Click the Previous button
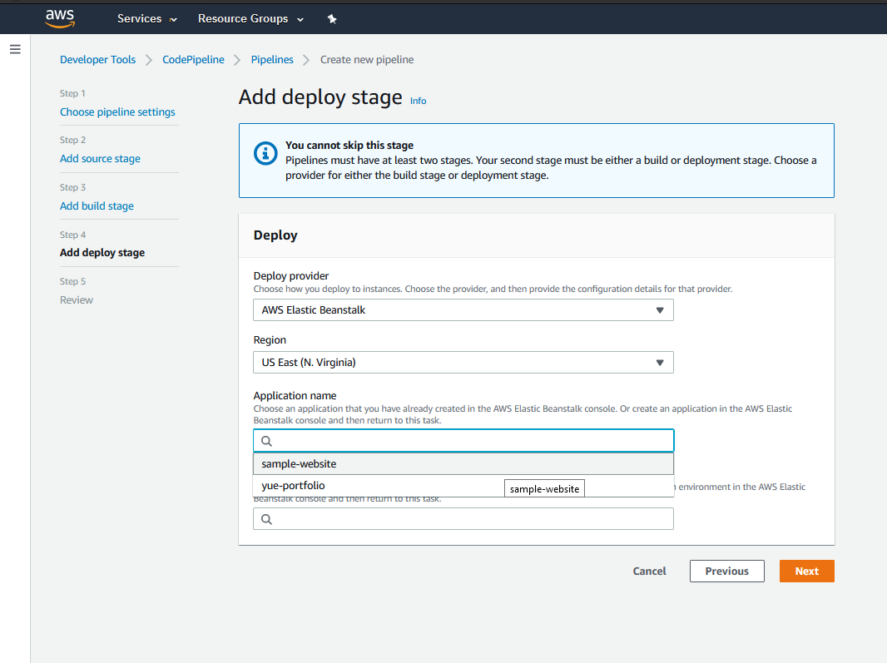 pos(727,571)
